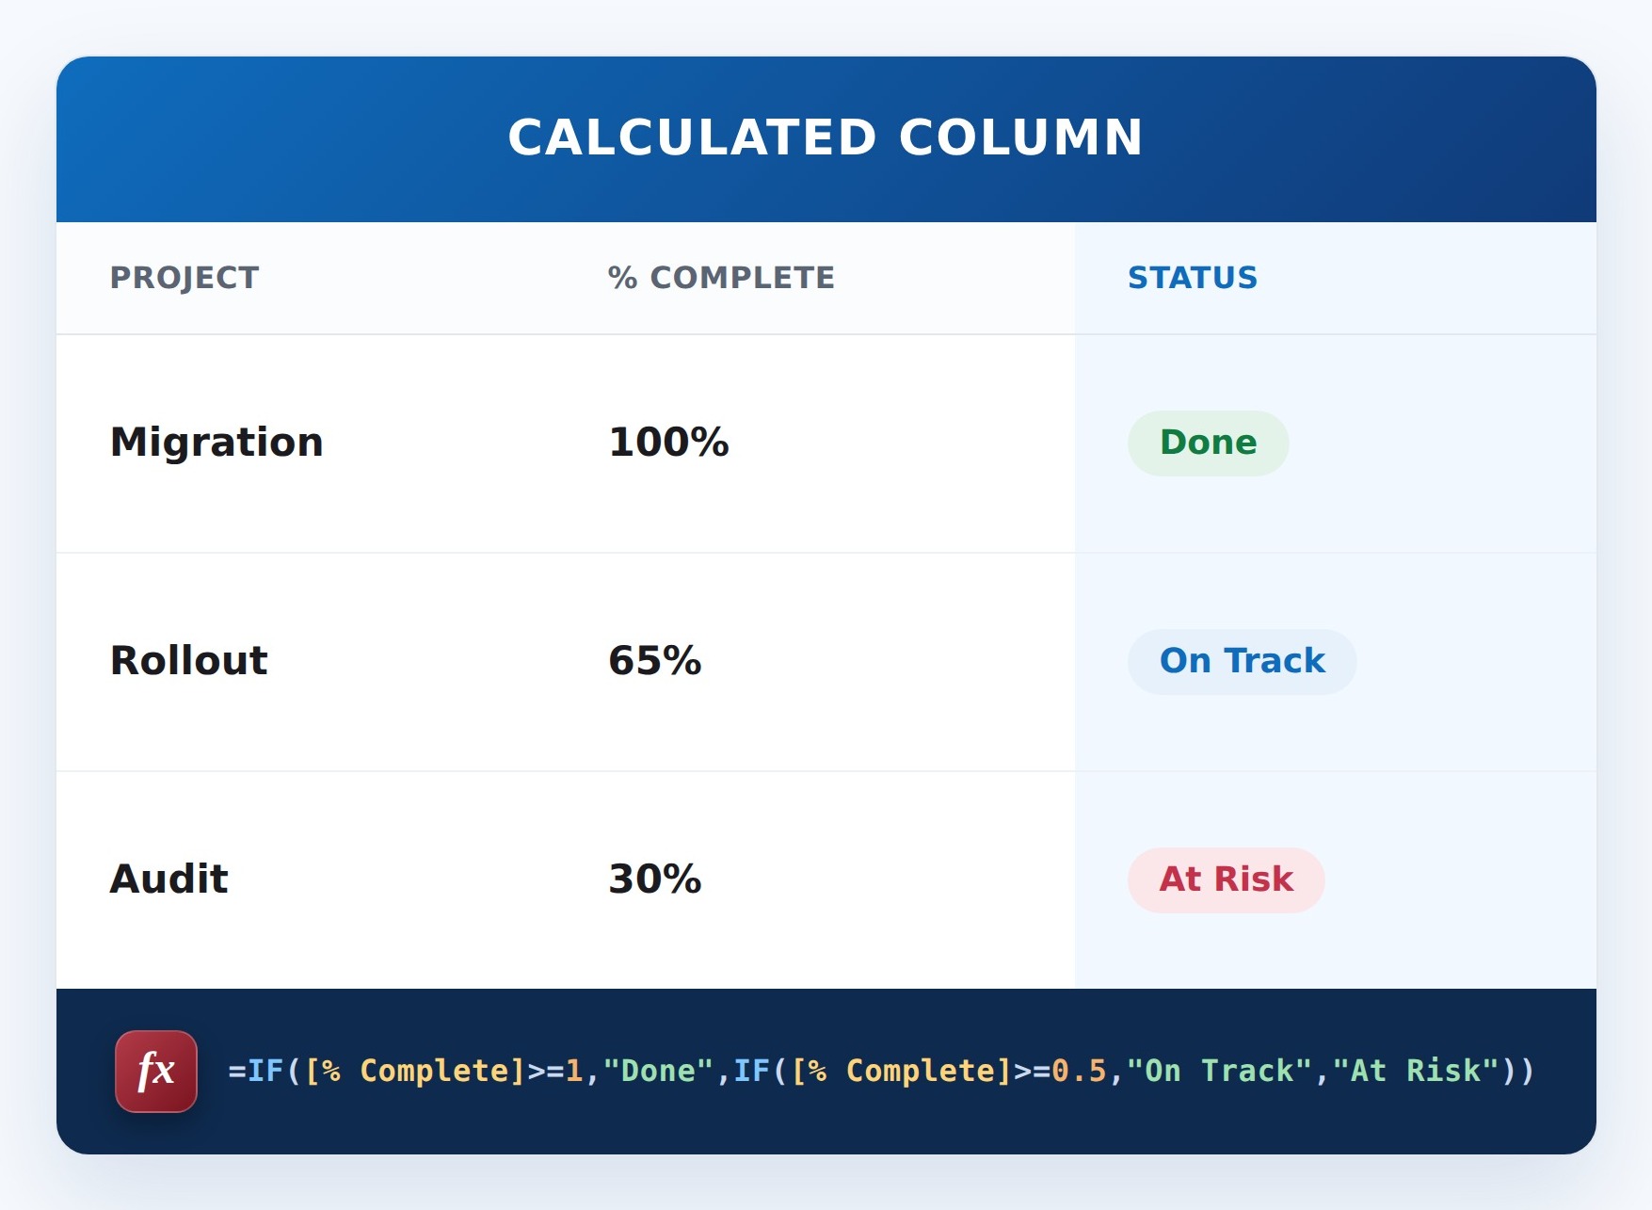Click the 100% complete value
The width and height of the screenshot is (1652, 1210).
pyautogui.click(x=668, y=443)
